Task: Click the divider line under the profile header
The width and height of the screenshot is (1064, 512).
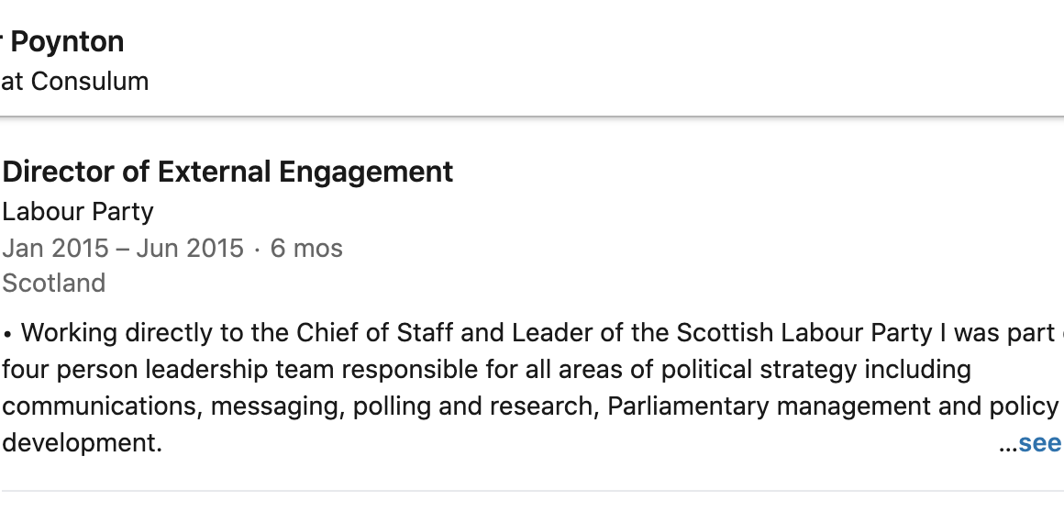Action: click(532, 117)
